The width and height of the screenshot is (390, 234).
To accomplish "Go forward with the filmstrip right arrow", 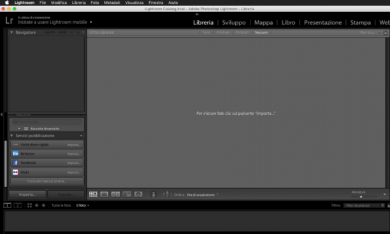I will [x=43, y=205].
